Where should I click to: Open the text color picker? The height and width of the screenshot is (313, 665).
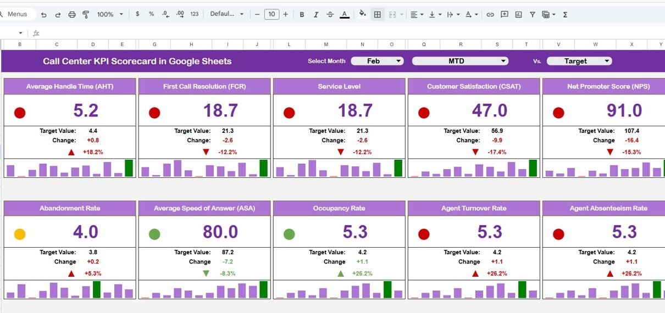coord(345,14)
